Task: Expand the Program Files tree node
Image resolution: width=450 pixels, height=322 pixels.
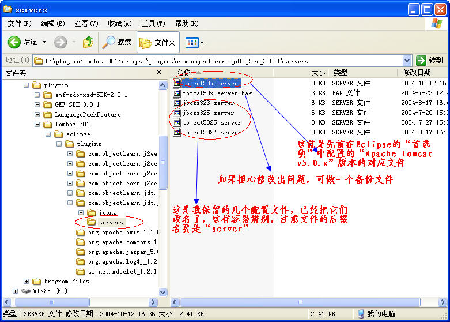Action: coord(27,281)
